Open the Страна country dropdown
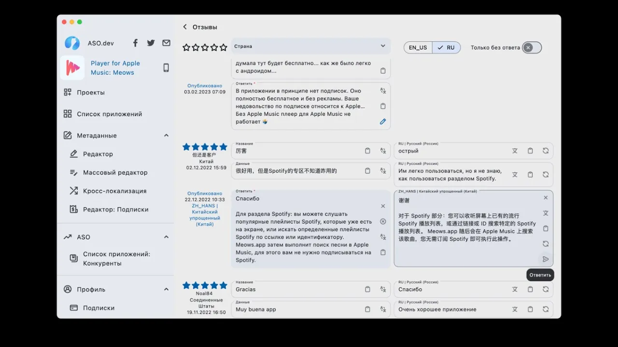This screenshot has width=618, height=347. [311, 46]
